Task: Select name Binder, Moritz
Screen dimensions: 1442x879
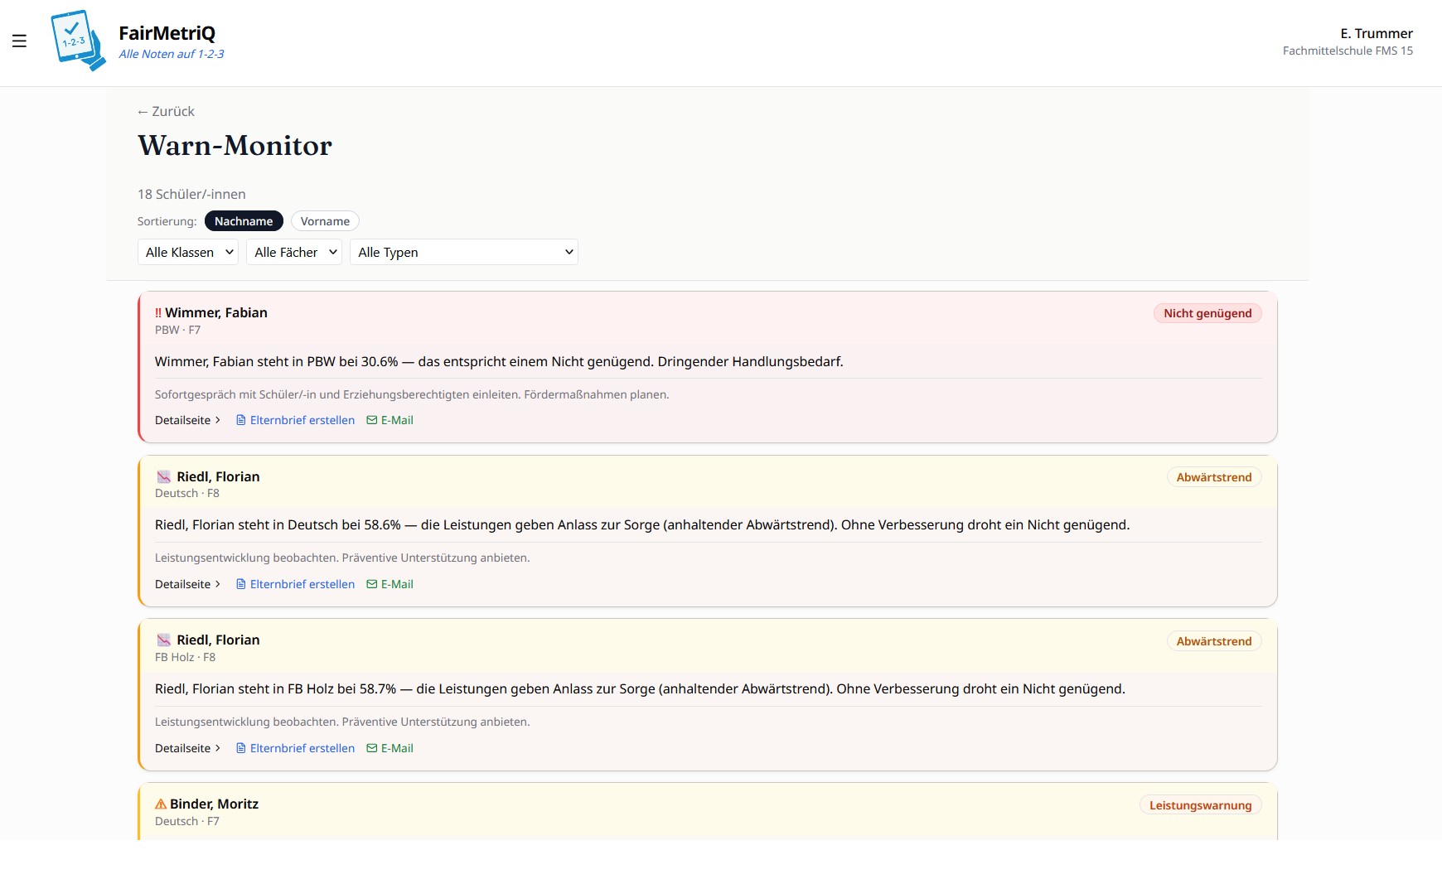Action: click(214, 804)
